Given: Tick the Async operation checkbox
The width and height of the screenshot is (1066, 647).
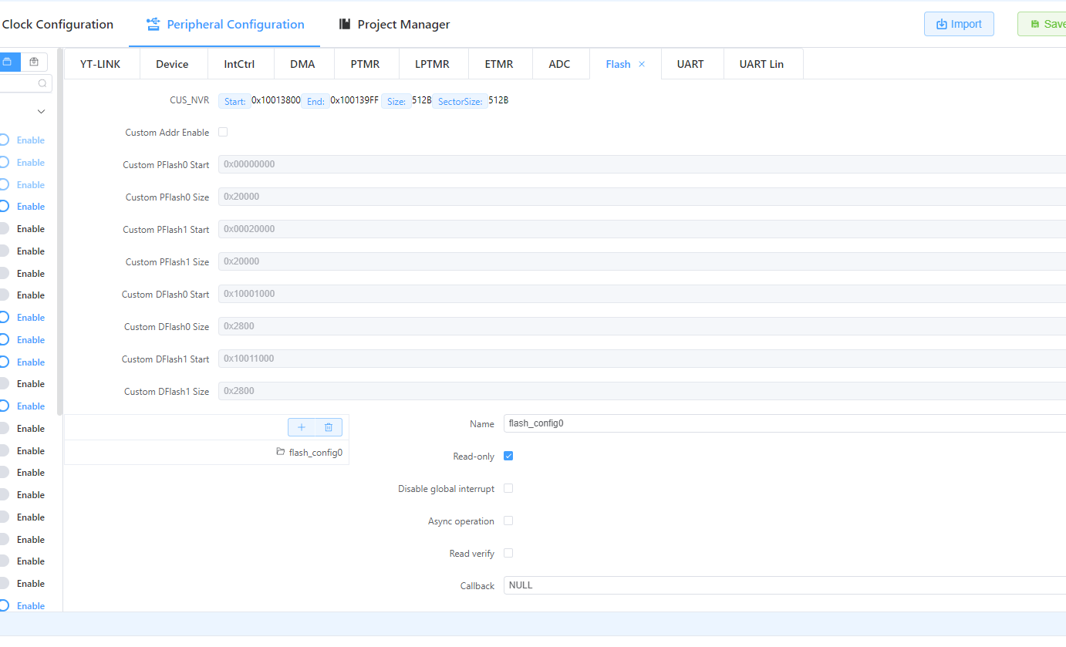Looking at the screenshot, I should pos(508,521).
